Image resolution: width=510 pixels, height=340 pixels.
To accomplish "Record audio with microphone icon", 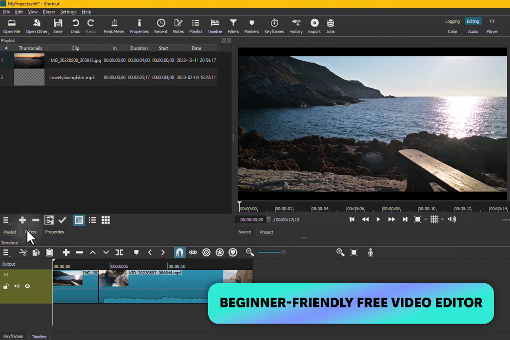I will (371, 252).
